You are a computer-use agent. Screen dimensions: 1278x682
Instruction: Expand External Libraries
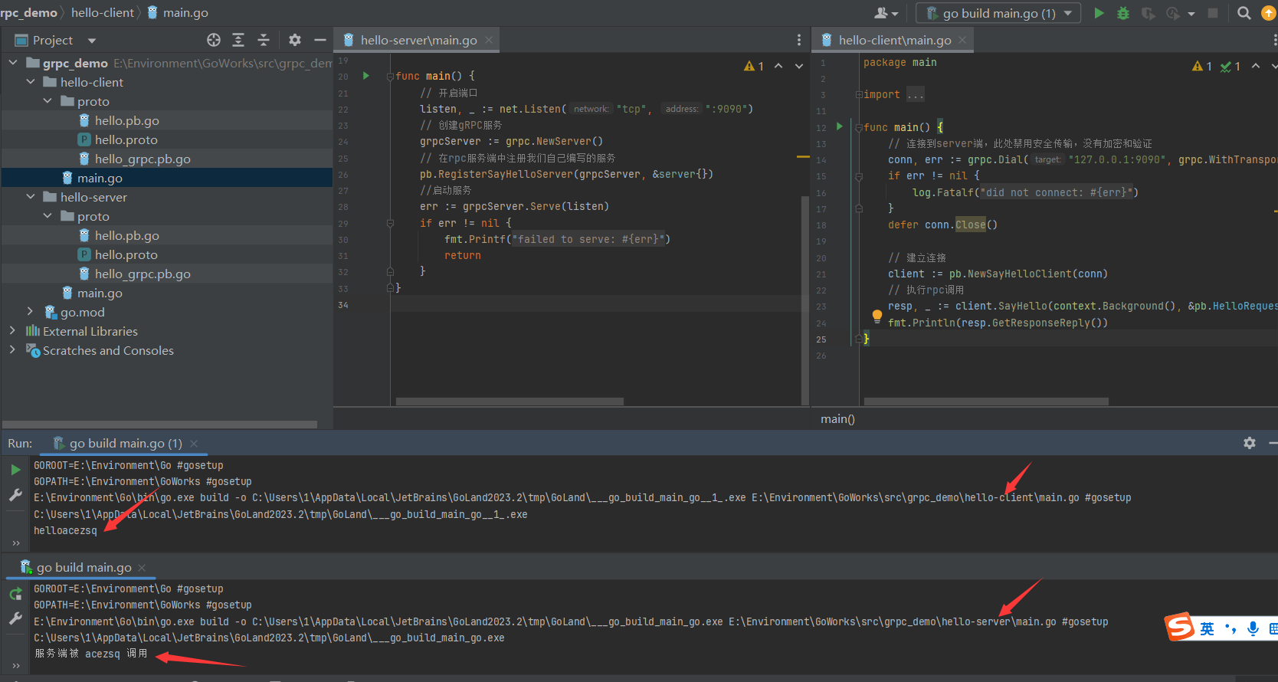13,331
